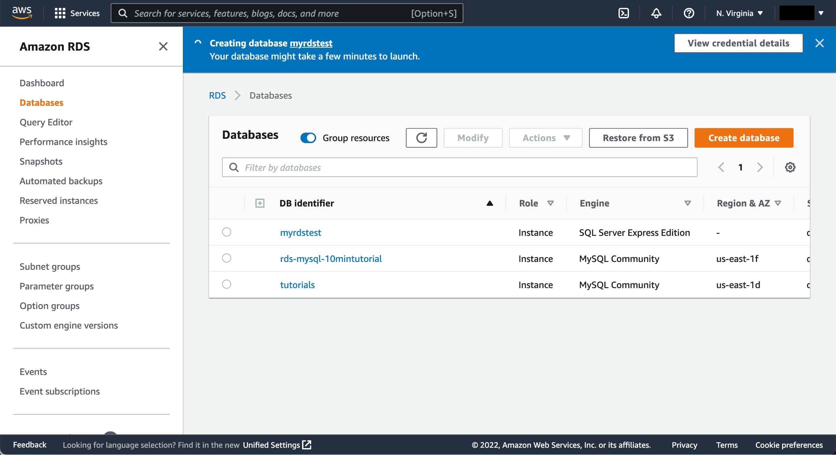Viewport: 836px width, 455px height.
Task: Open the CloudShell terminal icon
Action: [x=624, y=13]
